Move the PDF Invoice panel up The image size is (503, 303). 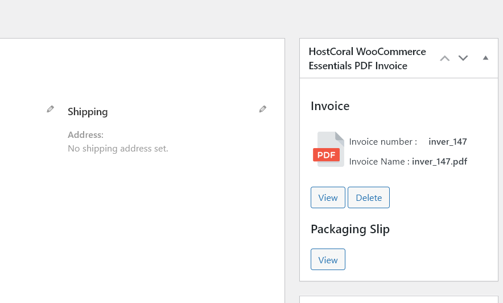(445, 58)
